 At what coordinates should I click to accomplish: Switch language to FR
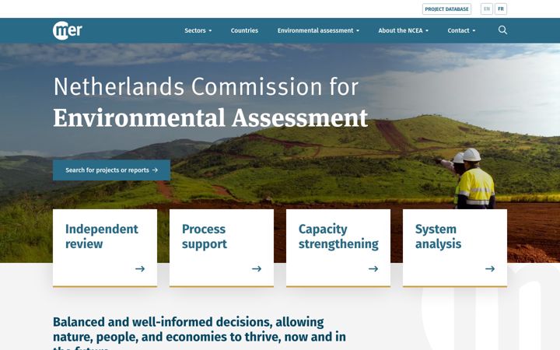click(x=501, y=9)
